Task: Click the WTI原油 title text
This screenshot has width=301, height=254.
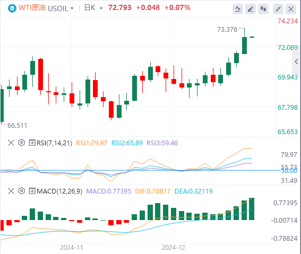Action: coord(32,8)
